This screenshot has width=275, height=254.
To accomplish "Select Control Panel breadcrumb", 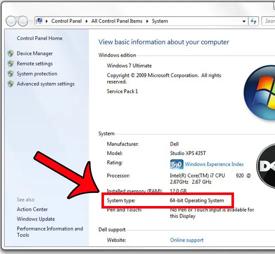I will tap(66, 21).
